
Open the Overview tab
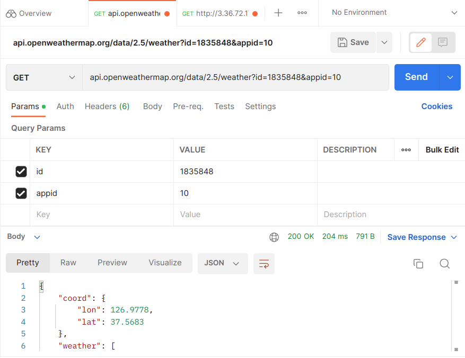tap(29, 14)
